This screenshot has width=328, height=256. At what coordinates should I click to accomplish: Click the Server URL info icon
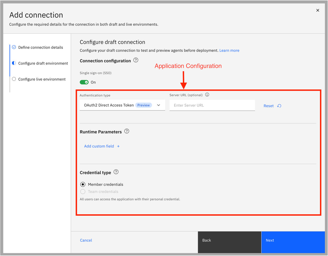207,95
